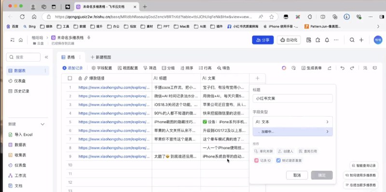Expand the 加载中... row chevron
This screenshot has width=386, height=192.
[327, 131]
